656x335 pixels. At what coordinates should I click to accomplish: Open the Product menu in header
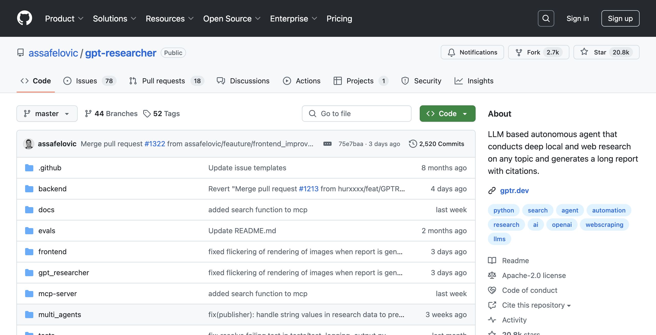coord(64,18)
